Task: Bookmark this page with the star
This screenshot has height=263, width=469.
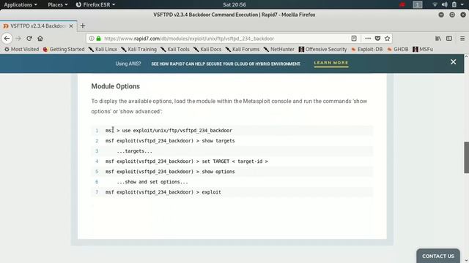Action: pyautogui.click(x=388, y=39)
